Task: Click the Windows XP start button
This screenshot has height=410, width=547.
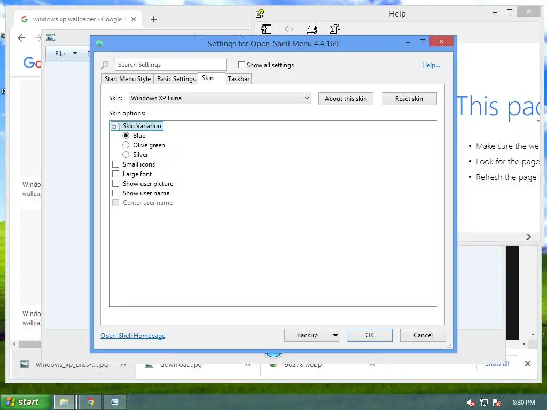Action: pos(25,402)
